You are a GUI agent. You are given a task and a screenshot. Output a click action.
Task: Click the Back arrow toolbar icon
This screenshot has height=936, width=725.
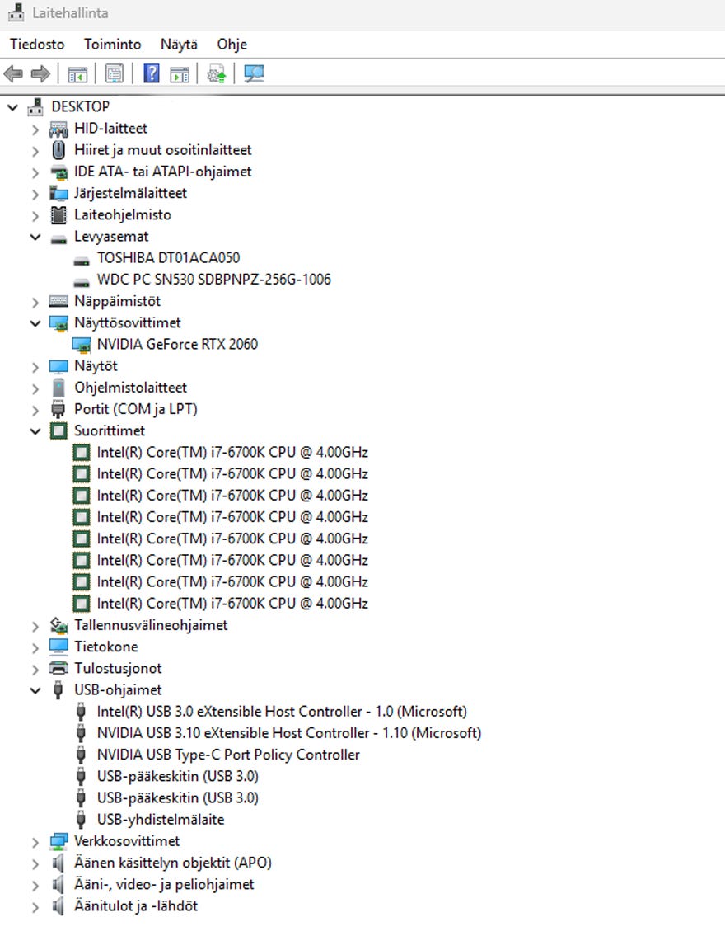[13, 74]
